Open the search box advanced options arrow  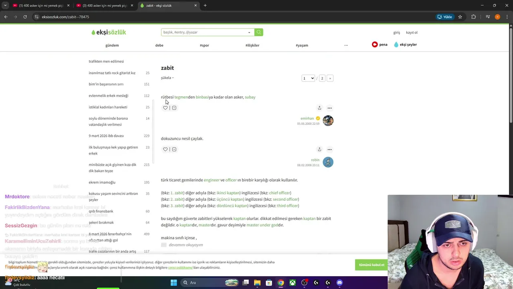(249, 32)
